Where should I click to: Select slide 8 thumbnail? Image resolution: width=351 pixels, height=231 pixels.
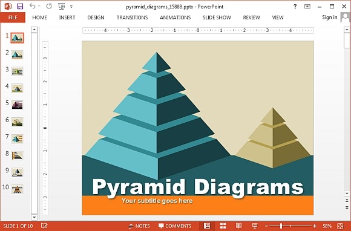[17, 155]
